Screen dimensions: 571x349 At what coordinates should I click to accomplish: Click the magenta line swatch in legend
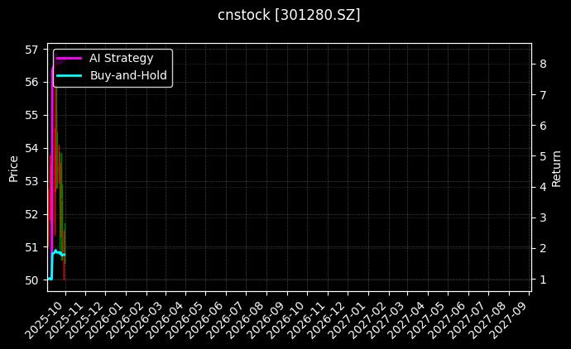[x=70, y=58]
